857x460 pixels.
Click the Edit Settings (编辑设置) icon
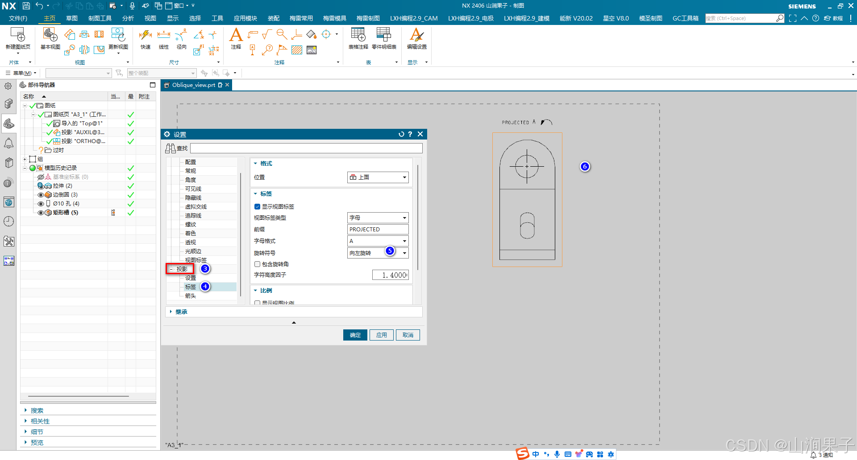[x=416, y=35]
